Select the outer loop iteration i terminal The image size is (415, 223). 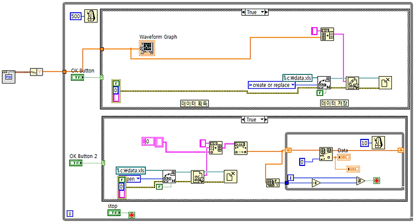[70, 213]
